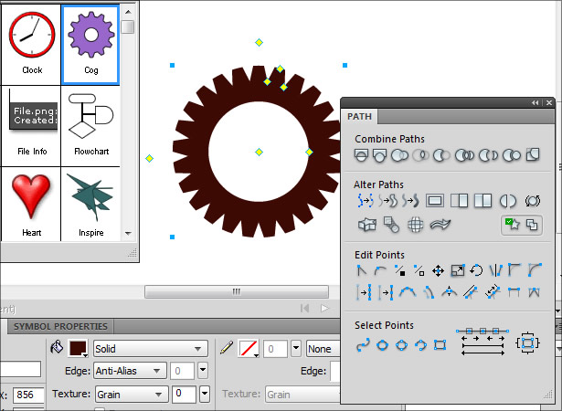The image size is (562, 411).
Task: Click the pencil stroke icon
Action: pos(227,348)
